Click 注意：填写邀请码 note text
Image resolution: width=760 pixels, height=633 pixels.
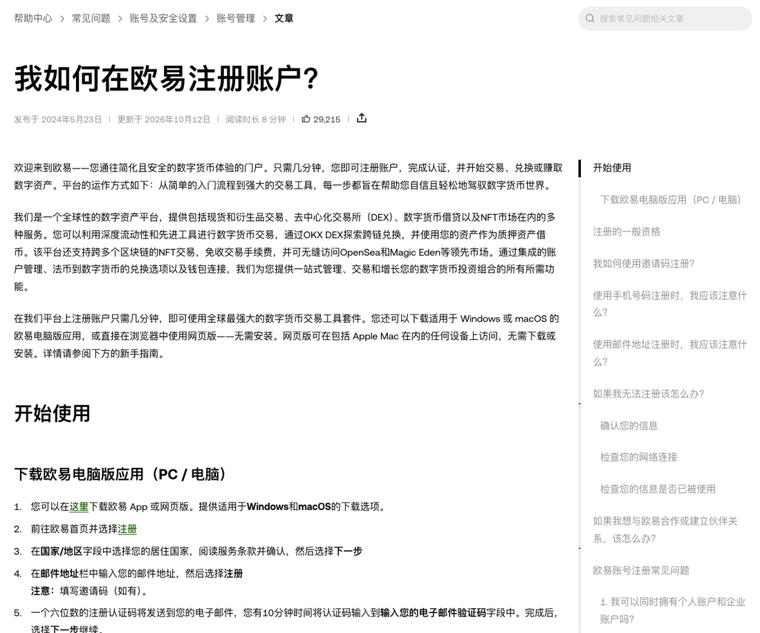click(x=89, y=592)
